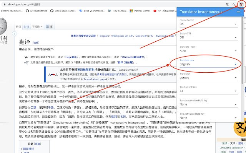
Task: Open the Chrome WebStore bookmark
Action: click(12, 11)
